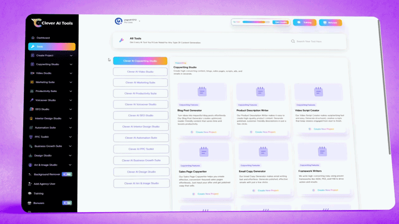
Task: Open the username account dropdown arrow
Action: point(140,21)
